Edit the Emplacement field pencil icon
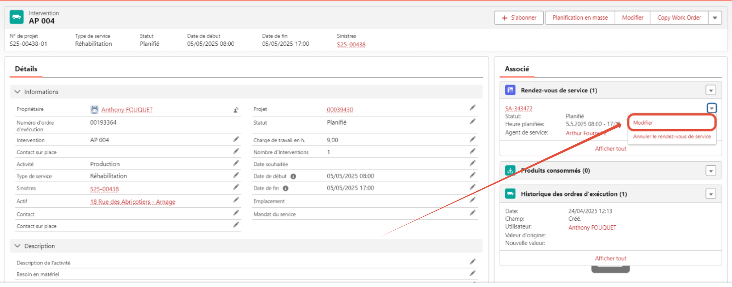 pyautogui.click(x=472, y=200)
